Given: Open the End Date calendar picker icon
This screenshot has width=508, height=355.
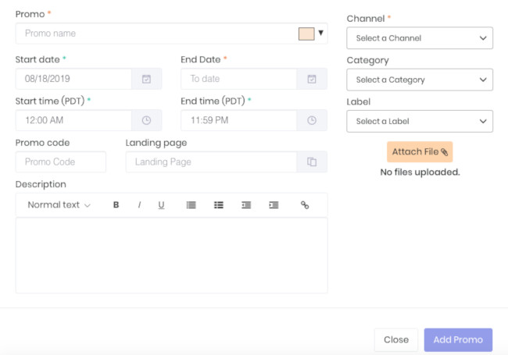Looking at the screenshot, I should [312, 79].
